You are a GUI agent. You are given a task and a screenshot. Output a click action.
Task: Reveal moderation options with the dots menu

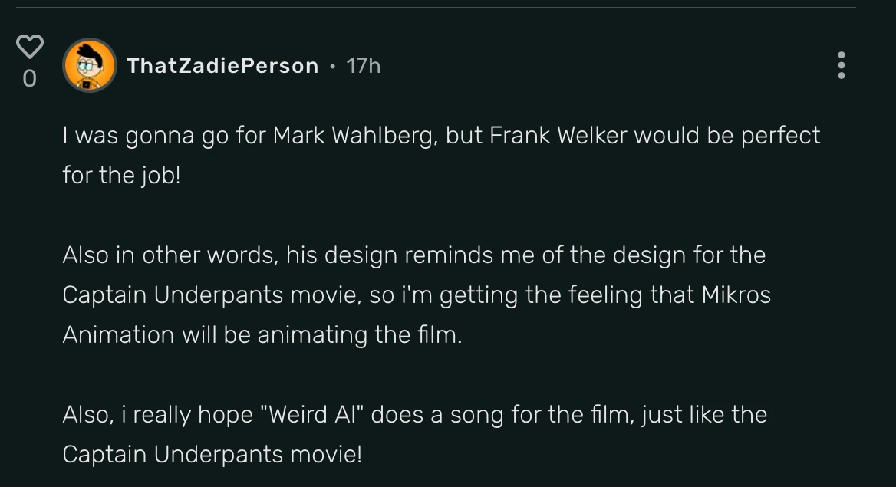click(x=841, y=66)
